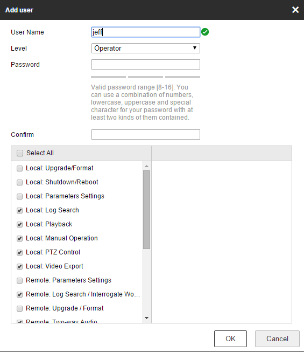Viewport: 304px width, 352px height.
Task: Click the User Name field containing jeff
Action: coord(146,32)
